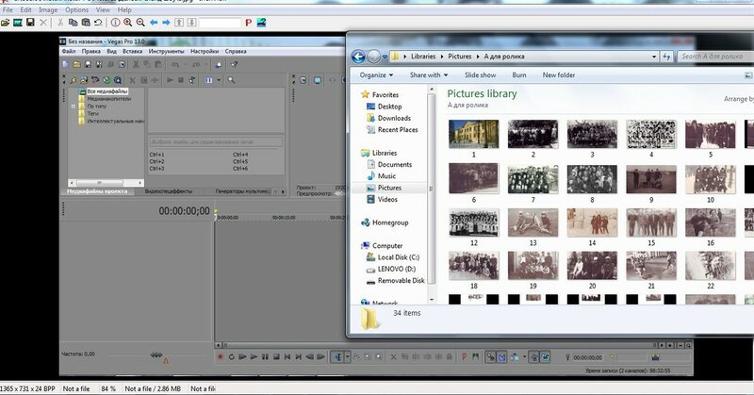The height and width of the screenshot is (395, 754).
Task: Select picture thumbnail number 7
Action: [x=533, y=181]
